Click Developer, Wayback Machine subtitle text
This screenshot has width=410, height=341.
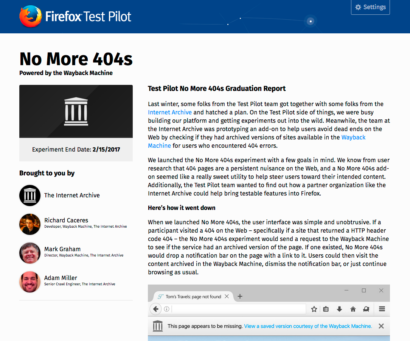pyautogui.click(x=85, y=227)
